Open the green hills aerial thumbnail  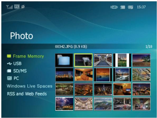[103, 104]
